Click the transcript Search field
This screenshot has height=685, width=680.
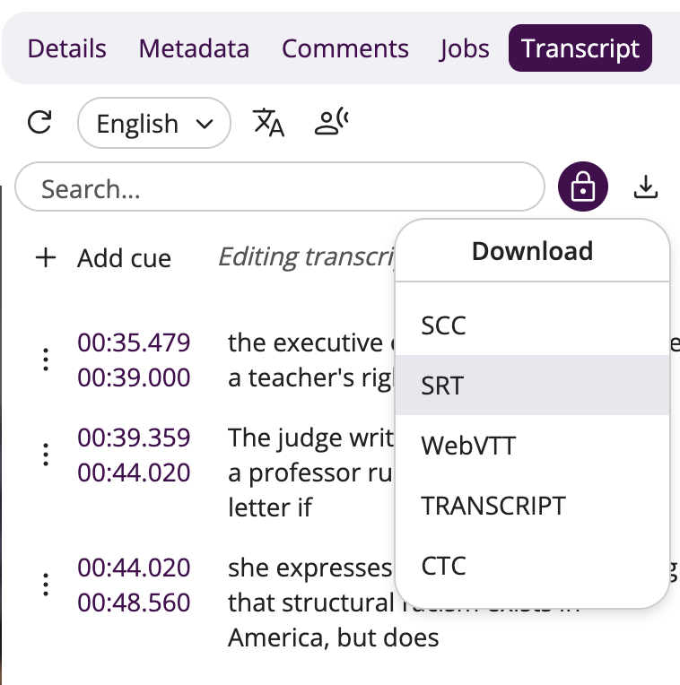click(x=279, y=187)
